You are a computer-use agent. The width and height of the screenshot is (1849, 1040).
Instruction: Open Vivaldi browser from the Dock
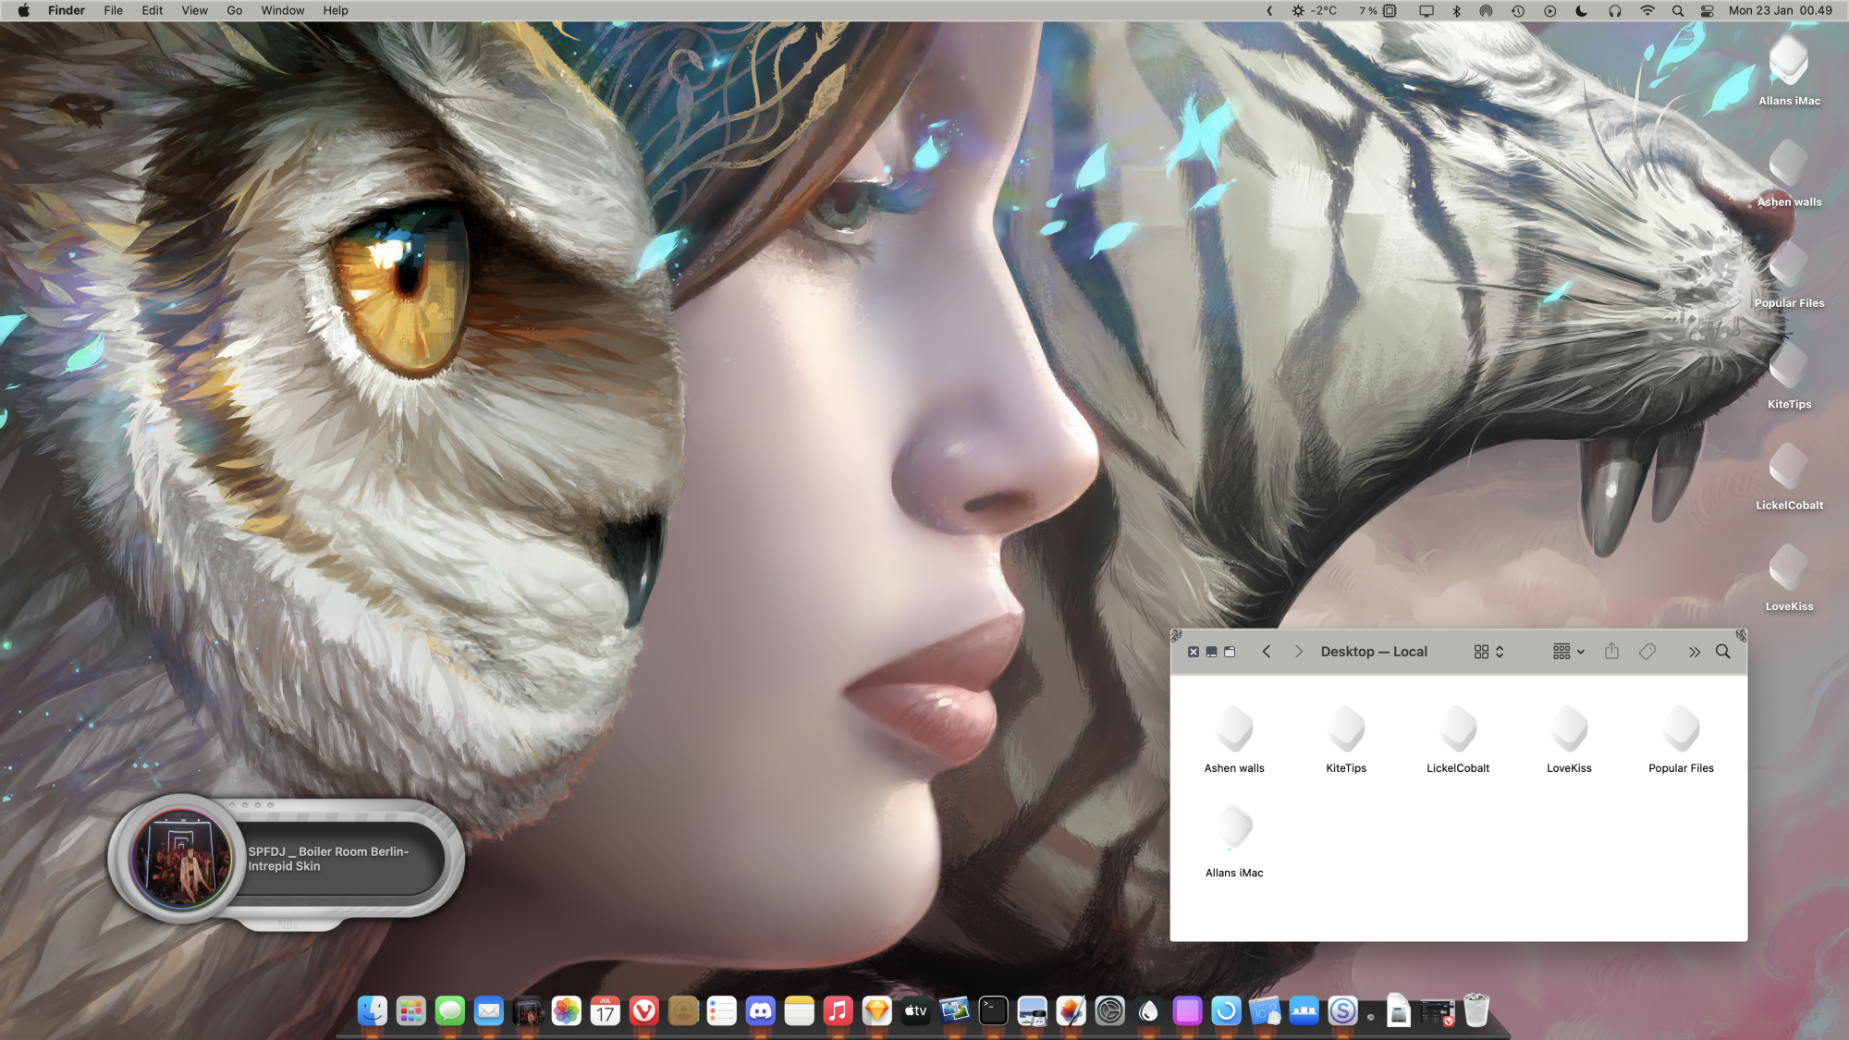pos(644,1010)
